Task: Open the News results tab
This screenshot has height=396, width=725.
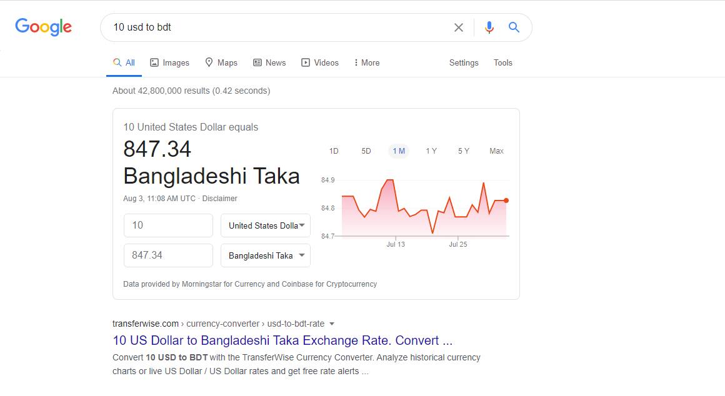Action: [269, 63]
